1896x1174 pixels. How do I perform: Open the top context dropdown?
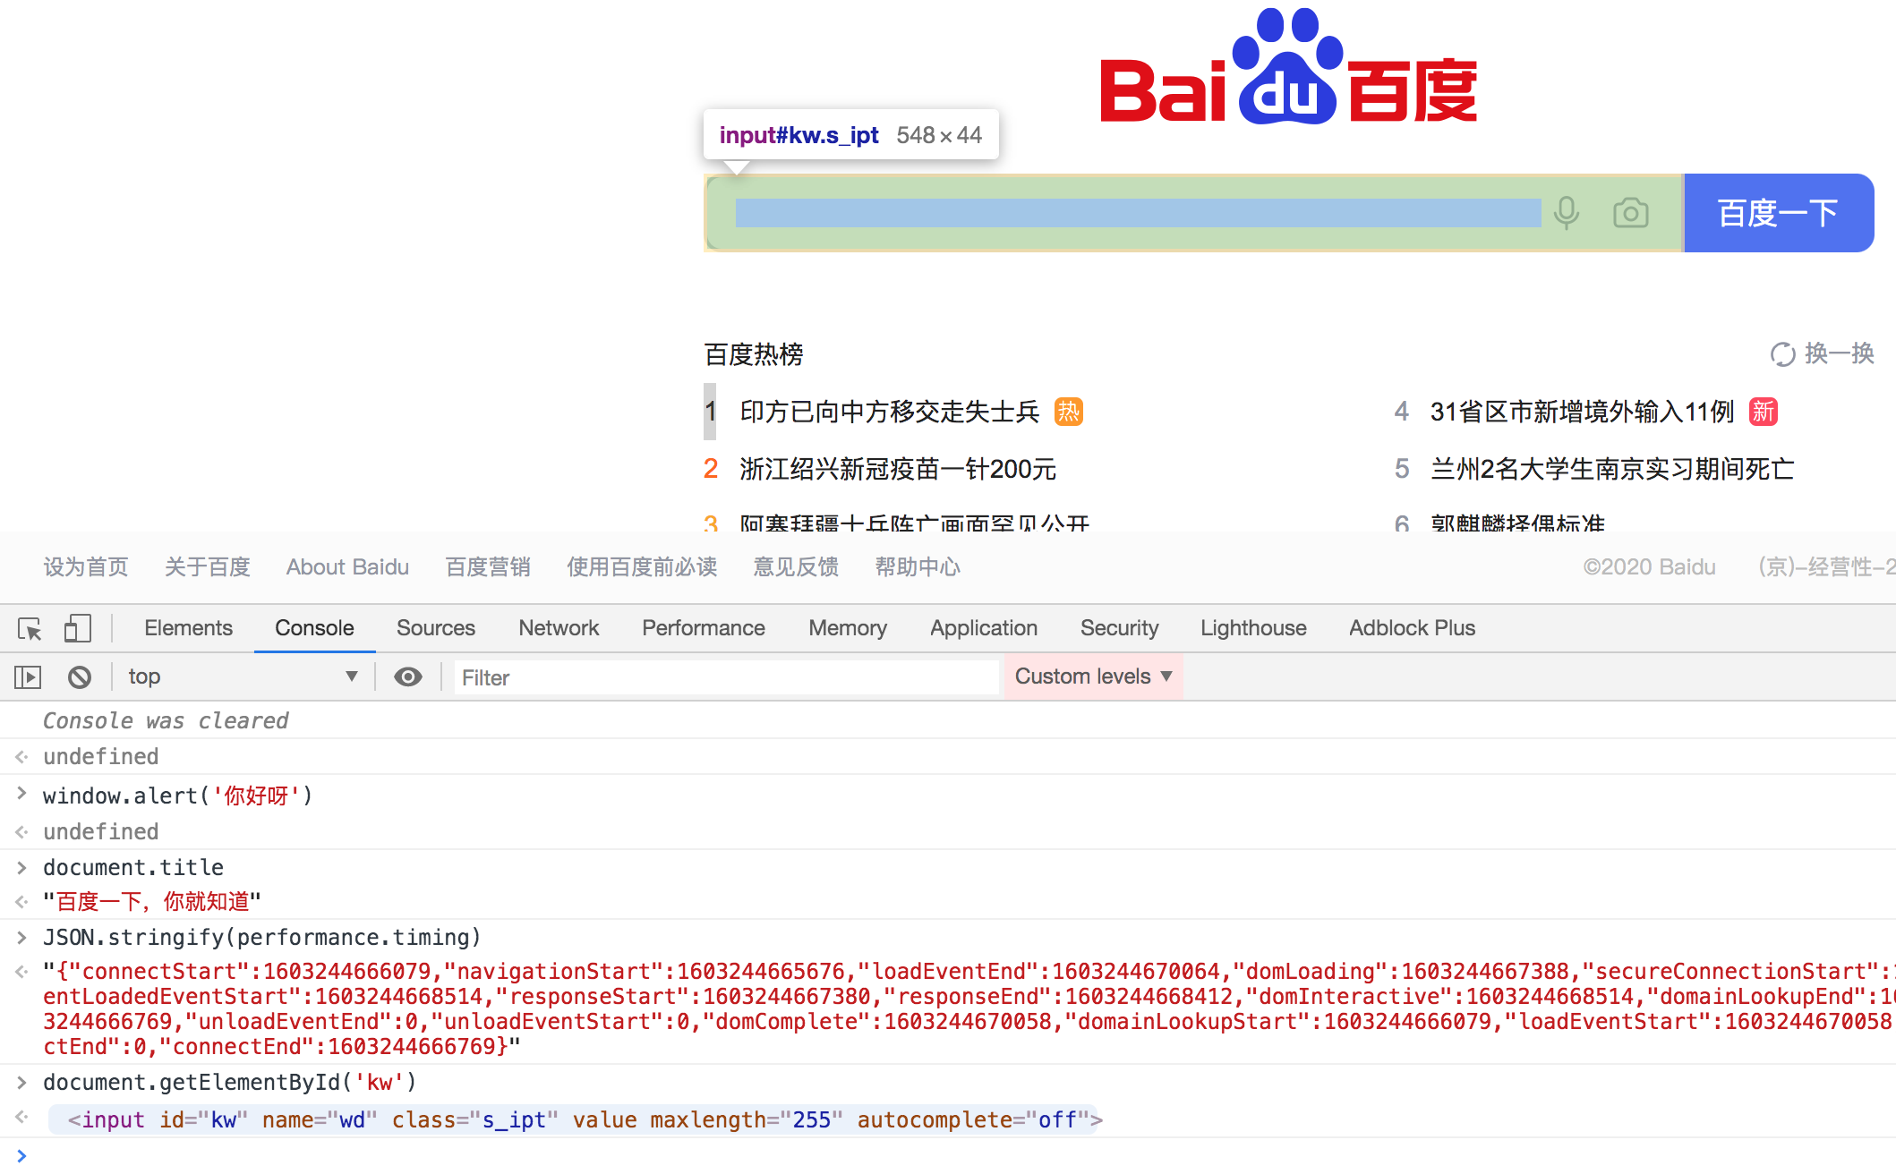click(242, 677)
